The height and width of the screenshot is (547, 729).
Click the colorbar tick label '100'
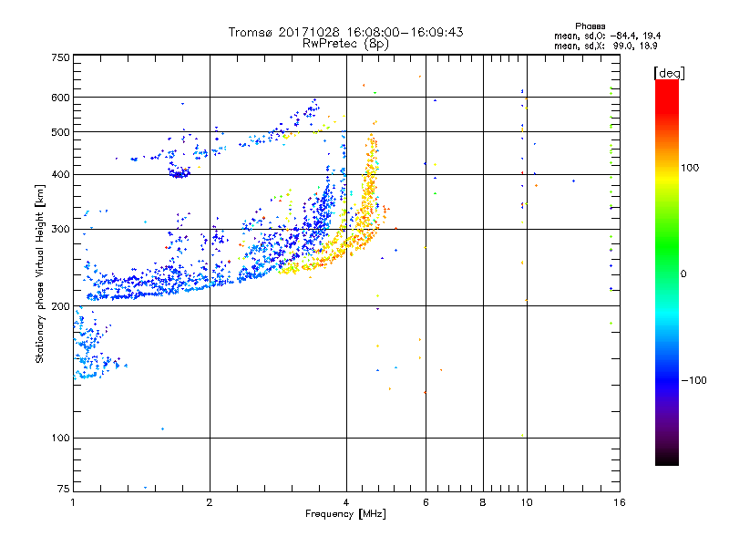(x=690, y=168)
